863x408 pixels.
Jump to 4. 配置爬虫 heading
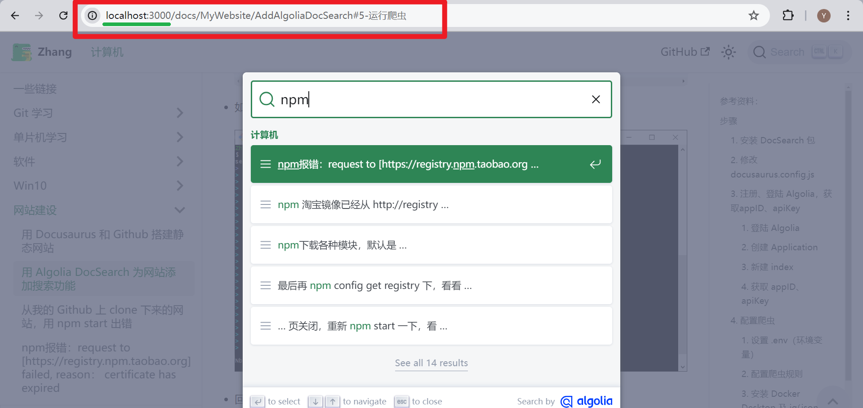pyautogui.click(x=753, y=320)
